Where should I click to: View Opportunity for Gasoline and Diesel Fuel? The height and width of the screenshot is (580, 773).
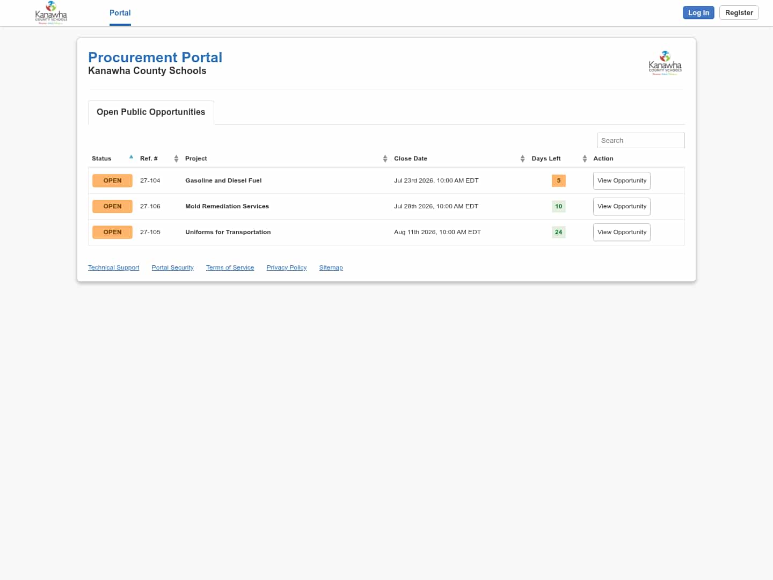622,180
